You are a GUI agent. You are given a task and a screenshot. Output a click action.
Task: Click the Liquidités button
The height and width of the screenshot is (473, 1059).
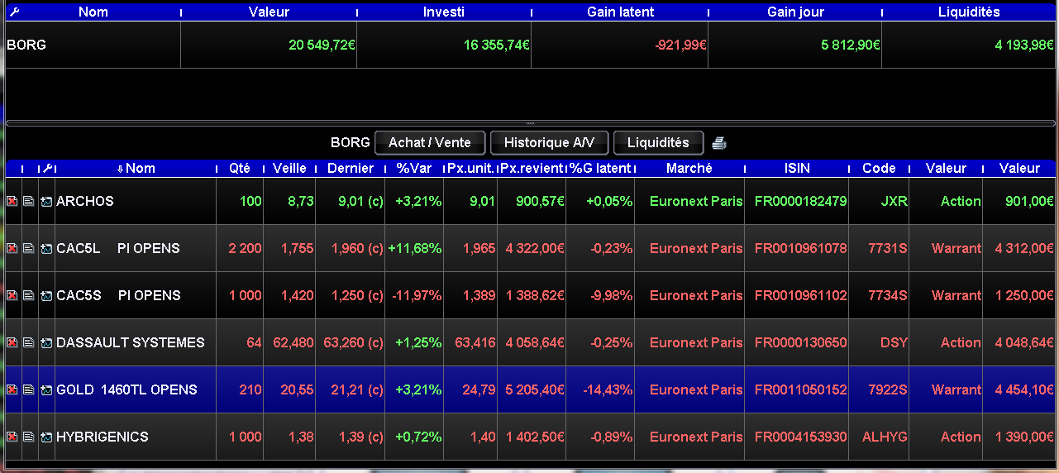click(658, 143)
